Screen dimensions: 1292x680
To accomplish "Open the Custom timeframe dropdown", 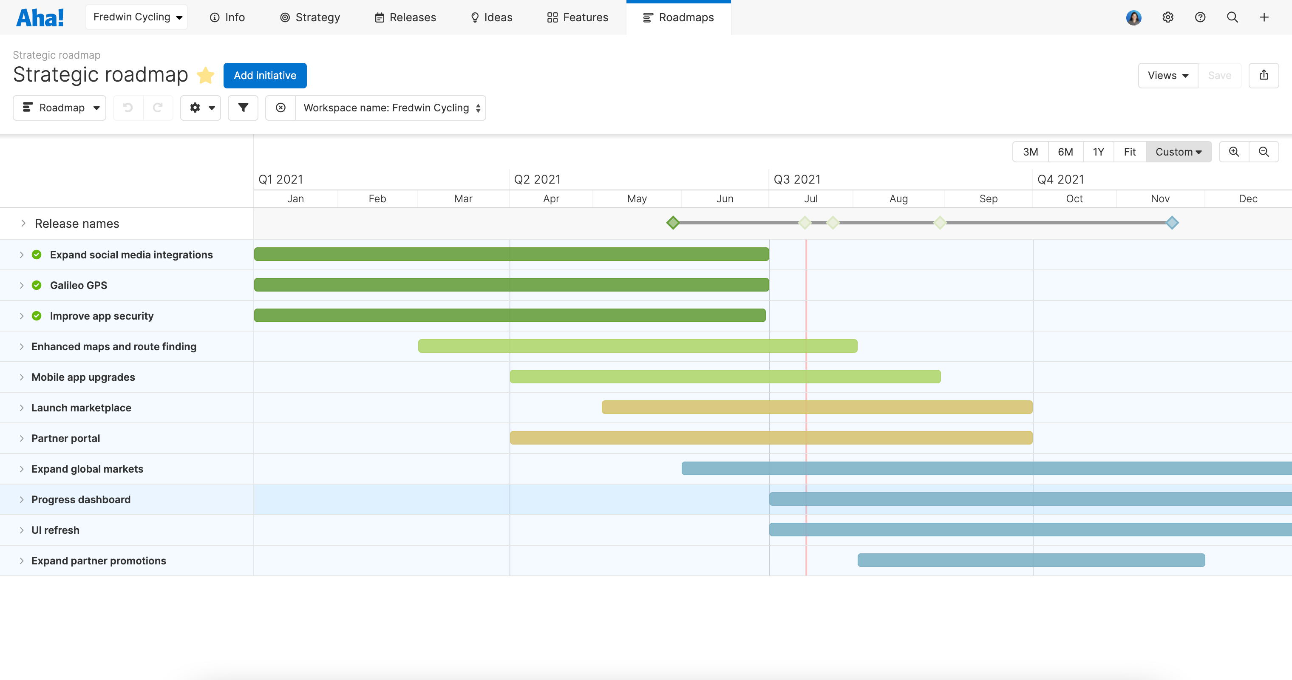I will [x=1178, y=151].
